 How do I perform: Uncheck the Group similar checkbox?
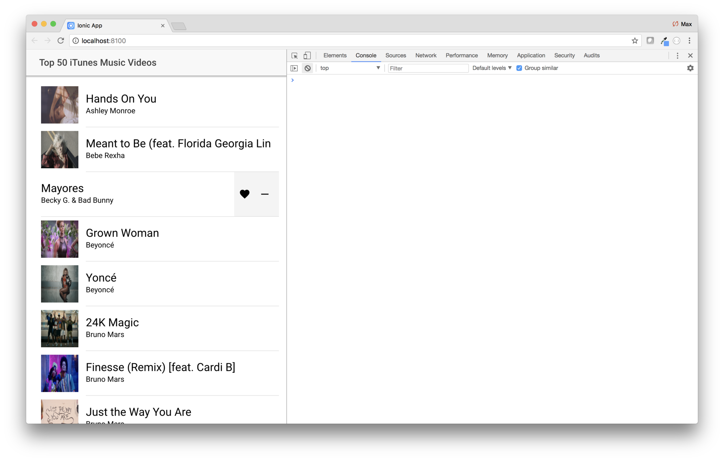pyautogui.click(x=519, y=68)
